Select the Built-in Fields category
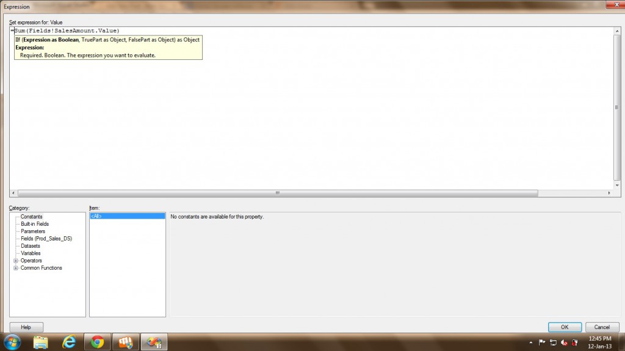Viewport: 625px width, 351px height. (35, 224)
